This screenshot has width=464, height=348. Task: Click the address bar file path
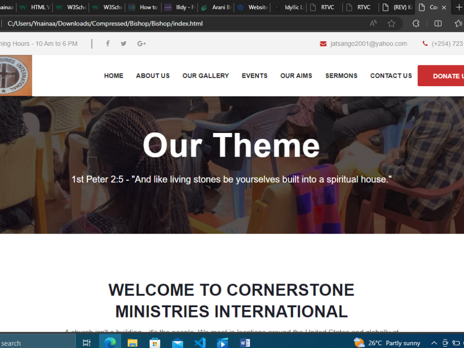click(105, 23)
